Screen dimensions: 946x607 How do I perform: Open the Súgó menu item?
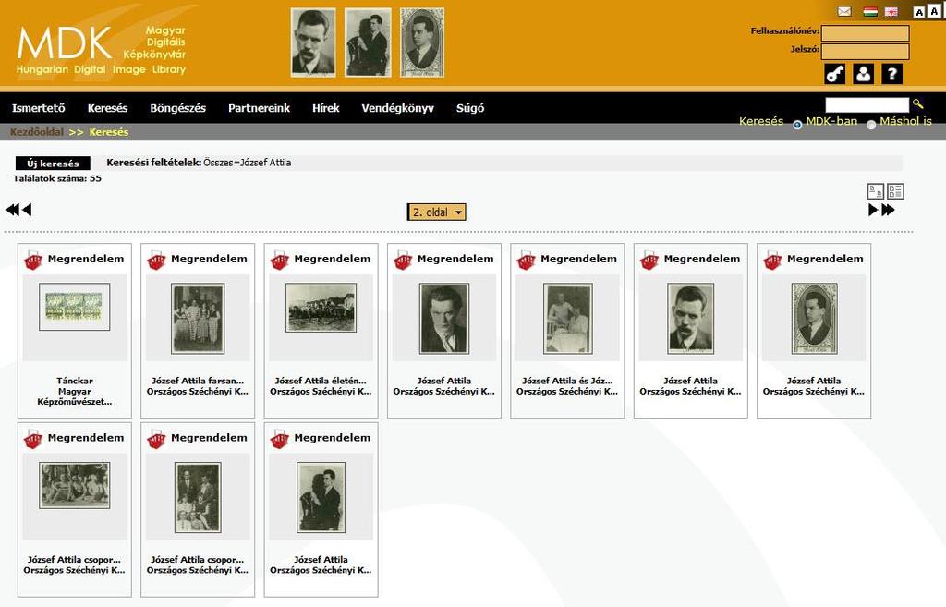pyautogui.click(x=470, y=108)
